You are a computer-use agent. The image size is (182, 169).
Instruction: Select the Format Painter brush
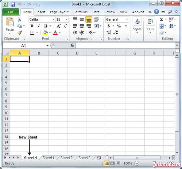[x=19, y=32]
